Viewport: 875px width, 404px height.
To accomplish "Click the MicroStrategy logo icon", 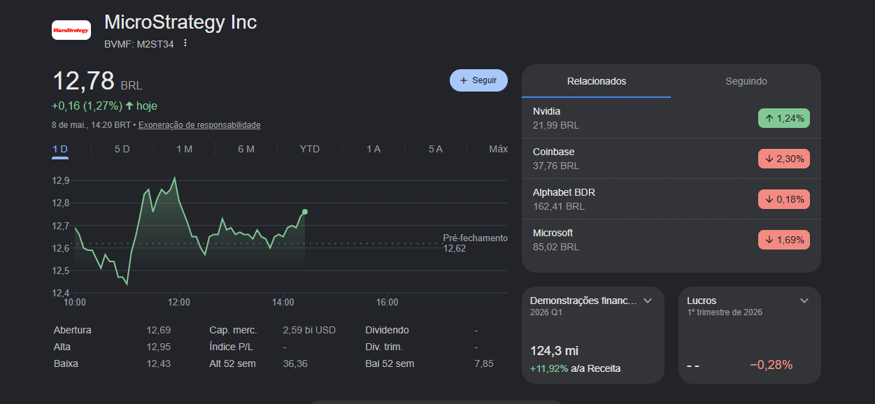I will pos(71,30).
